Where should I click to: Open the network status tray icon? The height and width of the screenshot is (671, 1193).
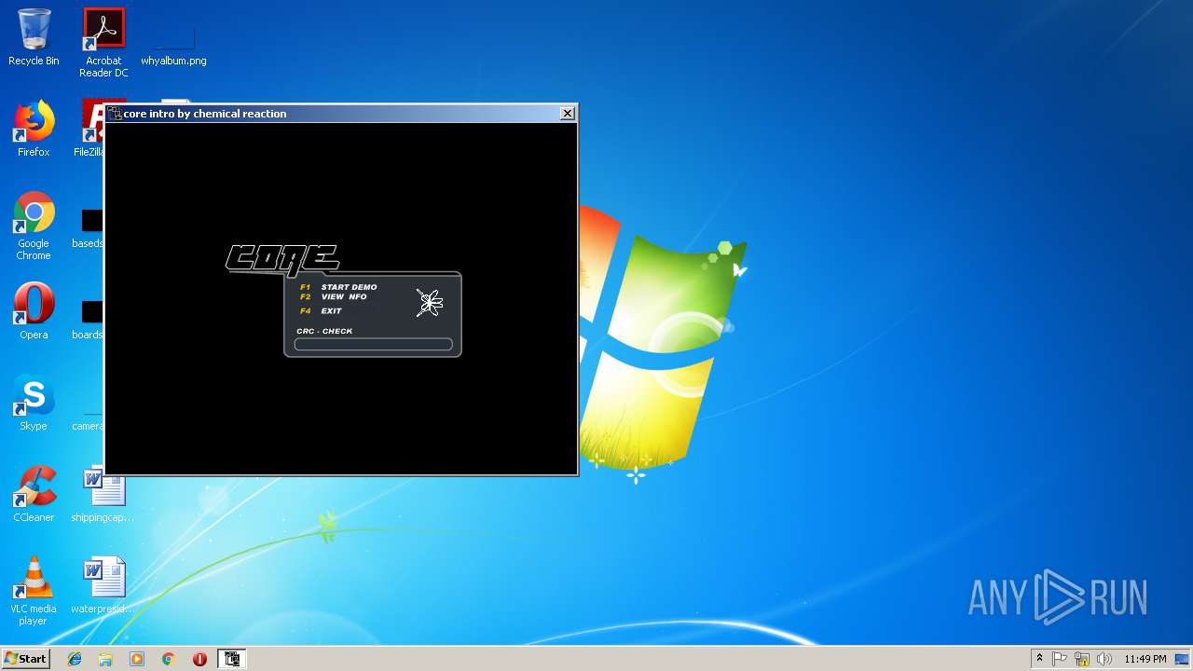1082,659
